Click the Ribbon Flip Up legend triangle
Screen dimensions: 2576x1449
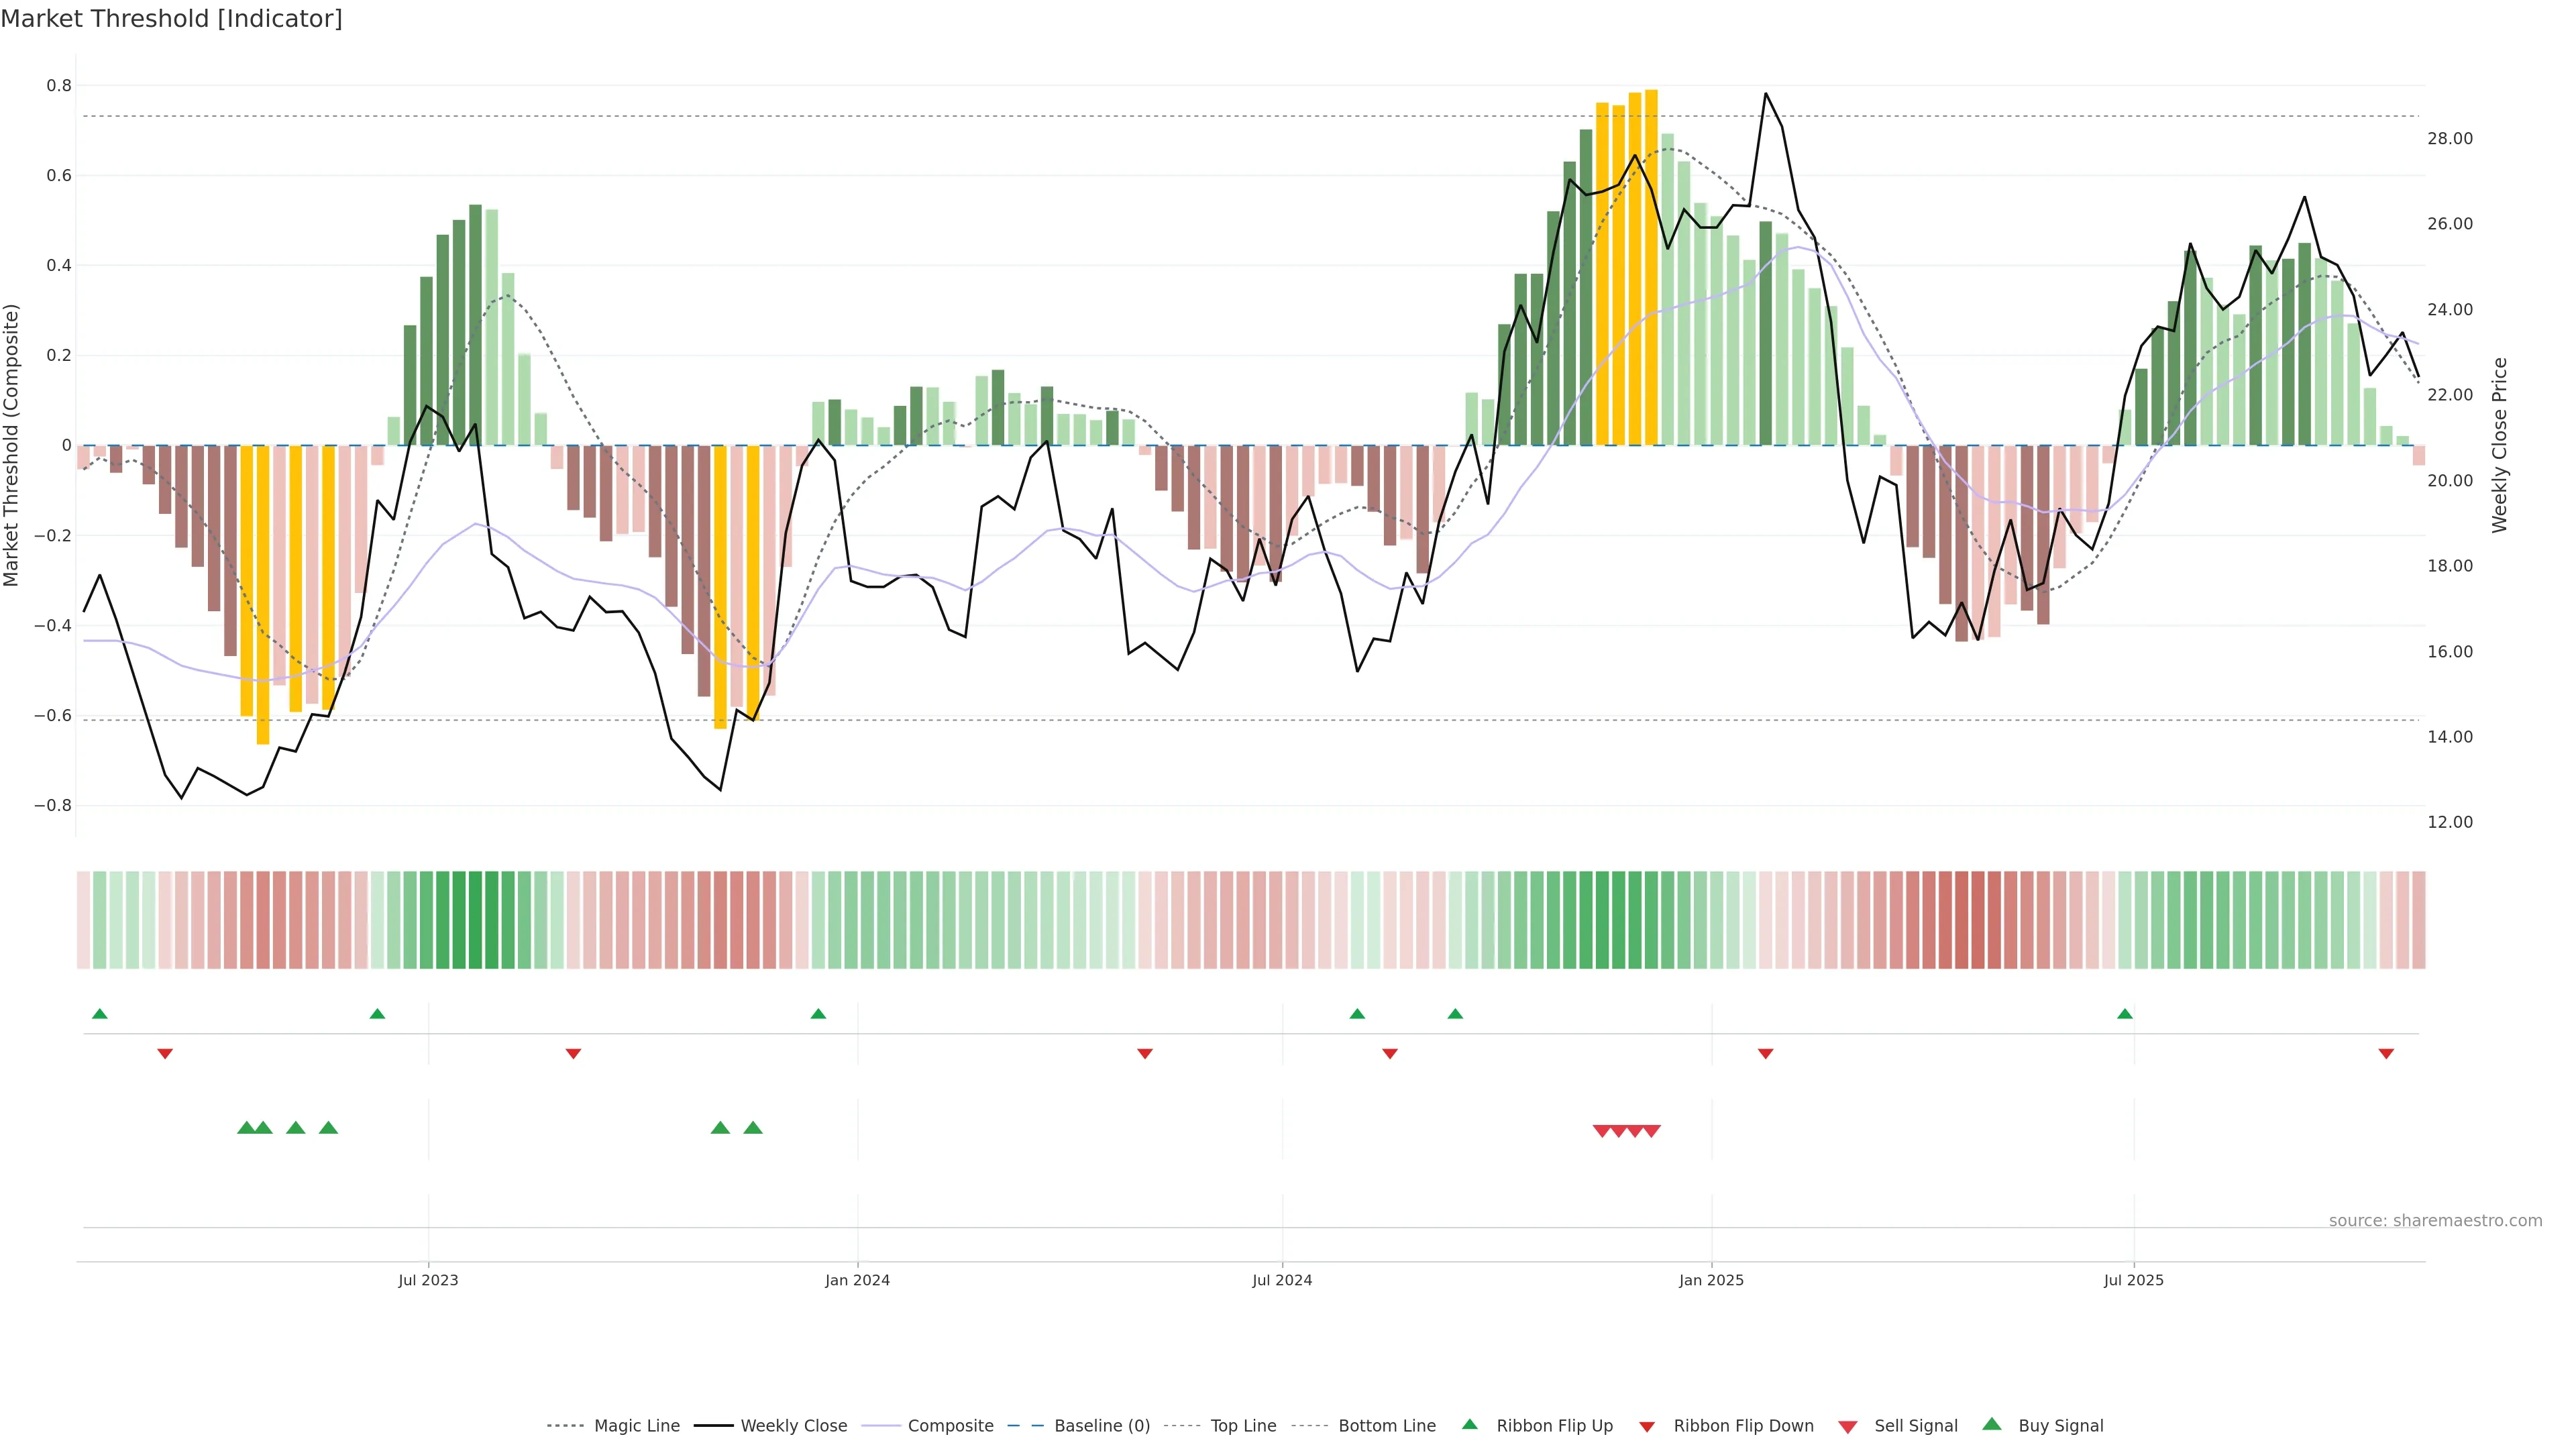click(1469, 1425)
